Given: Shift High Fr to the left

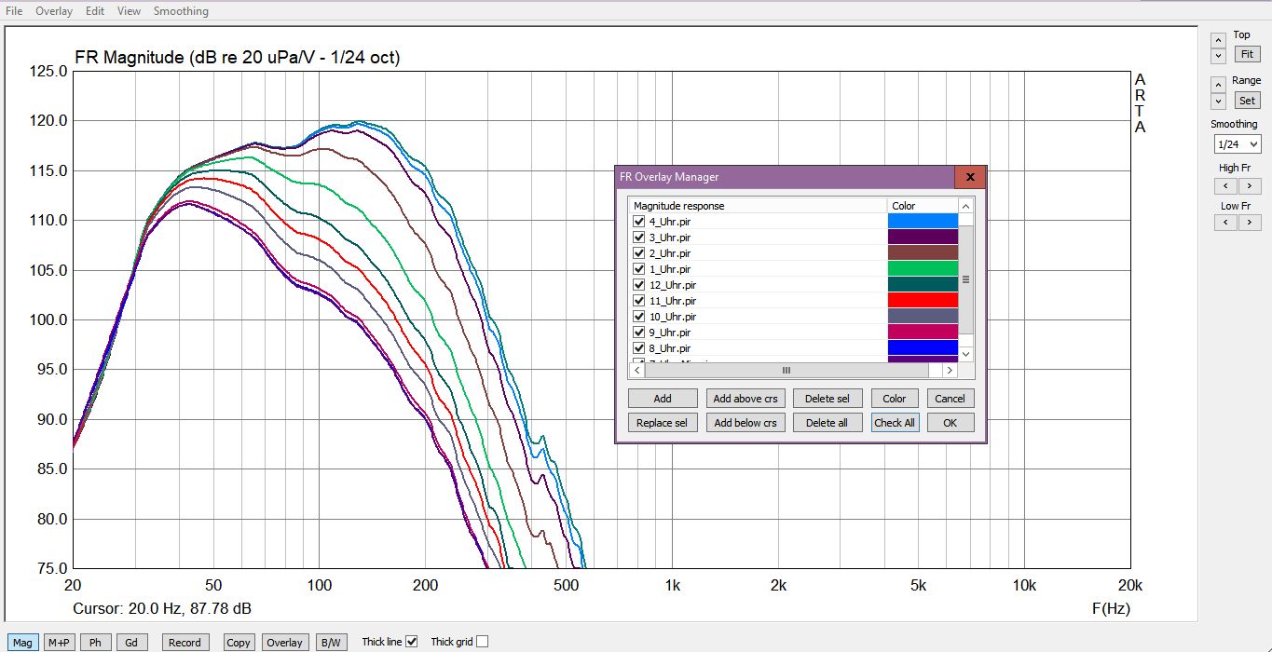Looking at the screenshot, I should click(1225, 186).
